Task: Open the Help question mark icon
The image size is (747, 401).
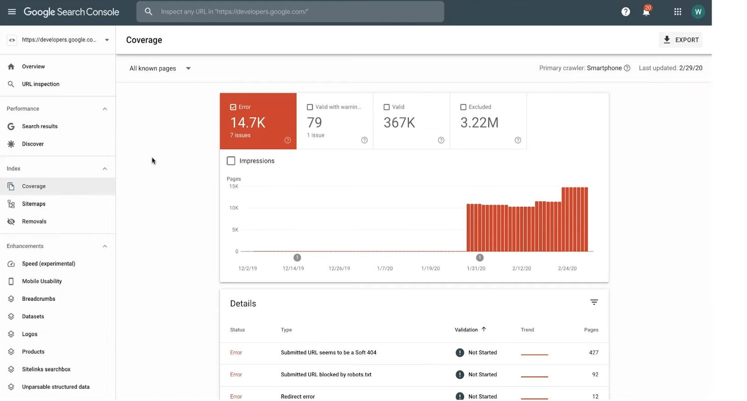Action: click(x=626, y=12)
